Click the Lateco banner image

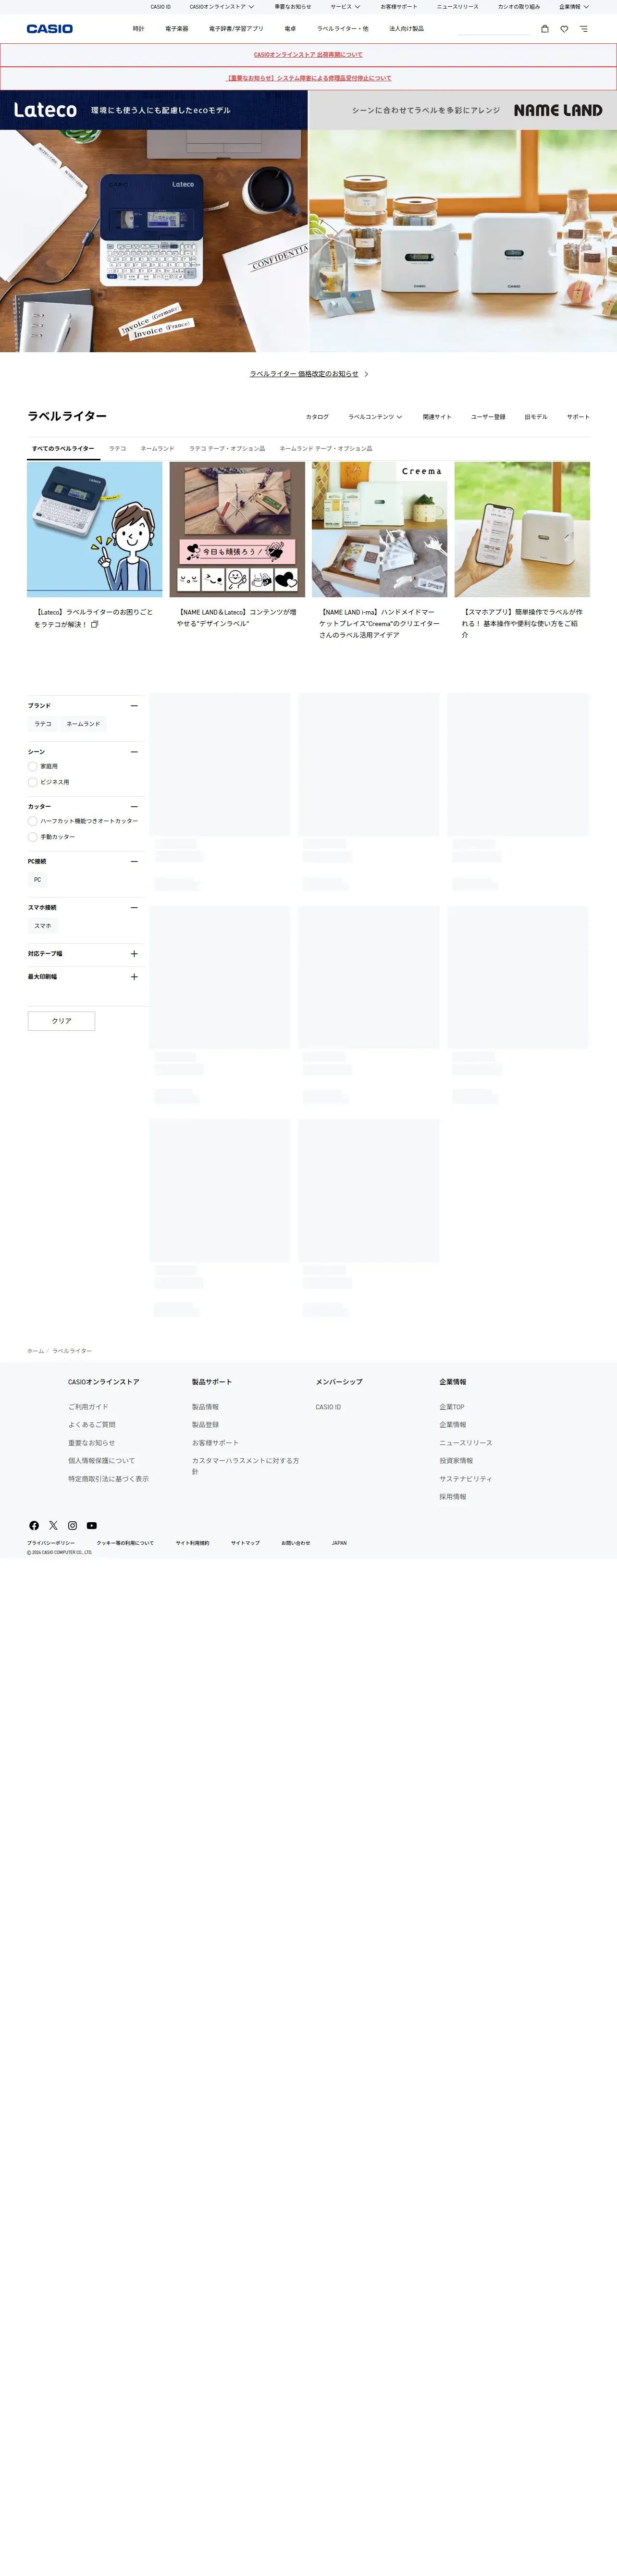pos(154,221)
